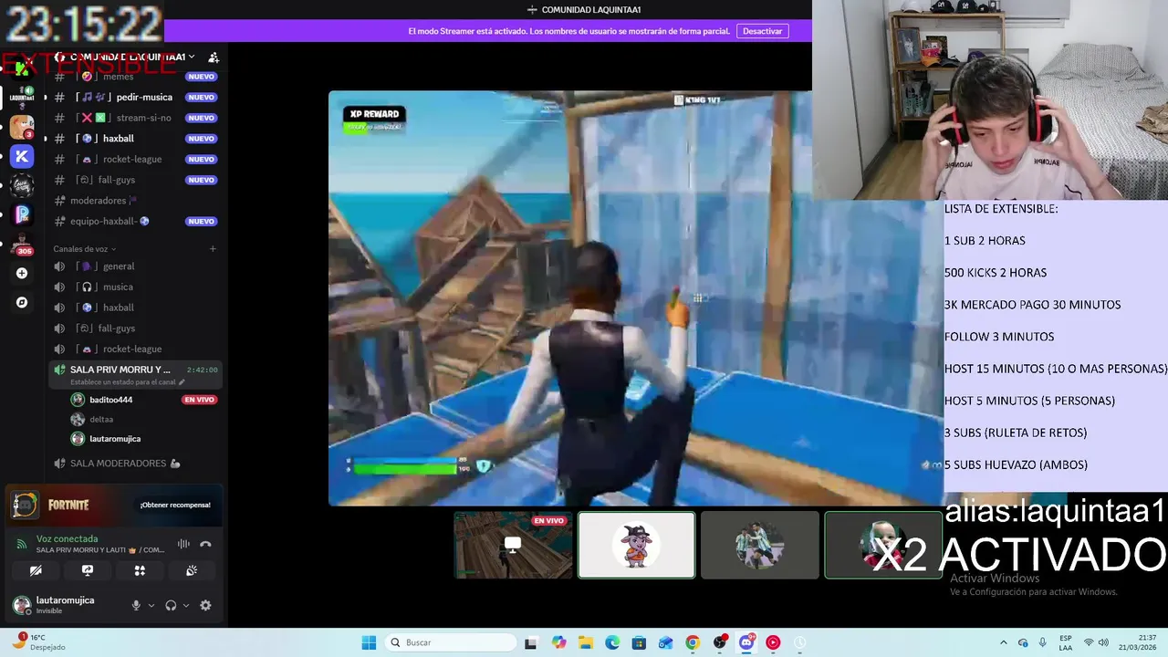The image size is (1168, 657).
Task: Select the pirate avatar participant tile
Action: 637,545
